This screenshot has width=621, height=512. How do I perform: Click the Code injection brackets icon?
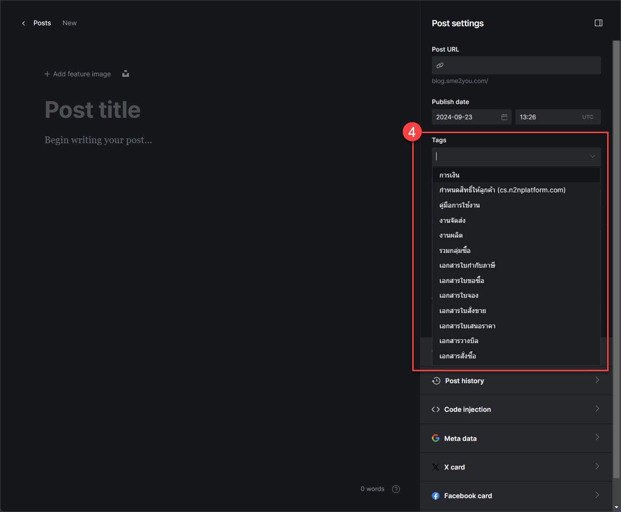coord(436,409)
